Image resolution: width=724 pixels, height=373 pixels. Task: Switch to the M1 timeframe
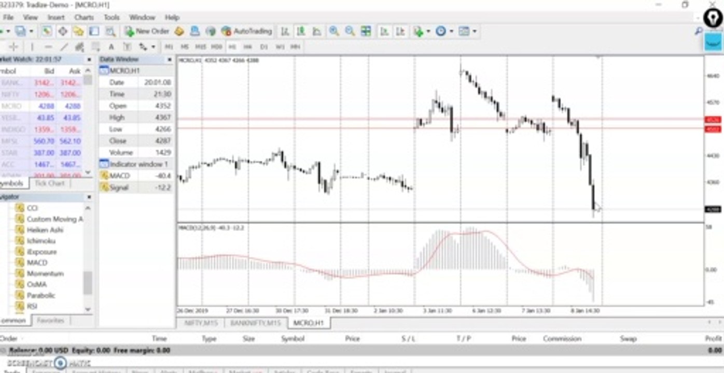(x=169, y=47)
